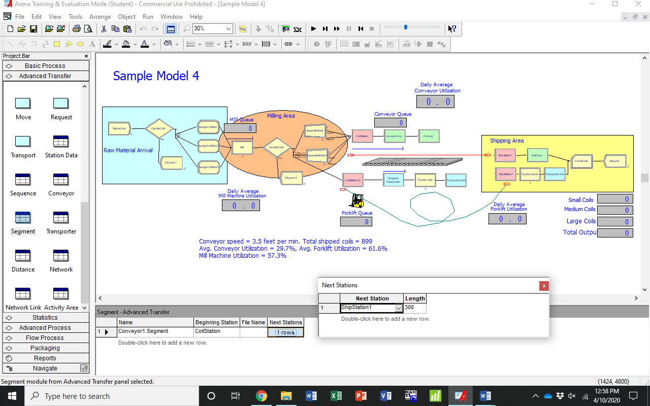Open the Reports panel

[46, 358]
